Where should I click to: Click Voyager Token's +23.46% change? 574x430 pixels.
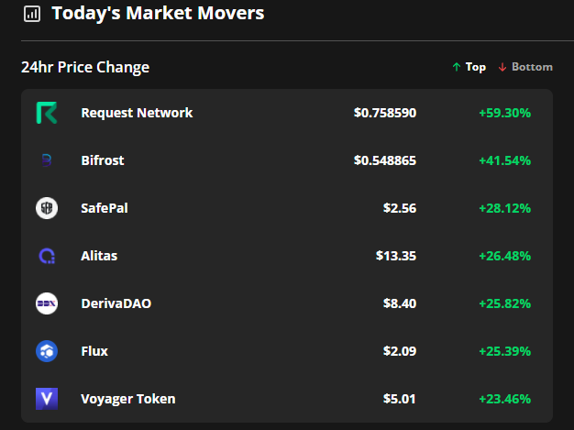pyautogui.click(x=505, y=399)
